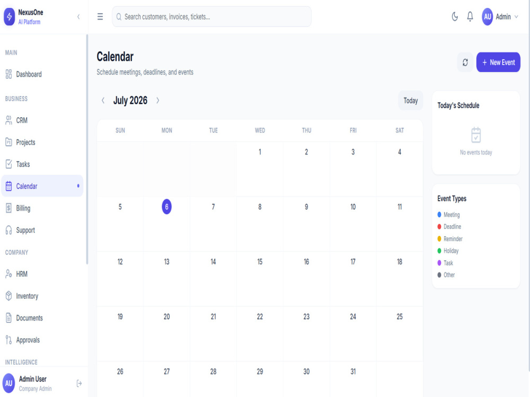Click the Dashboard grid icon
The height and width of the screenshot is (397, 530).
point(9,74)
